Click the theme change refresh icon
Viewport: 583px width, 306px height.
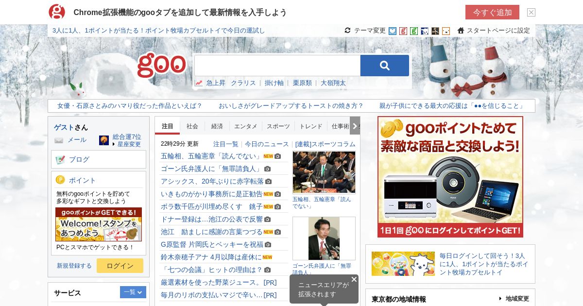(x=347, y=31)
